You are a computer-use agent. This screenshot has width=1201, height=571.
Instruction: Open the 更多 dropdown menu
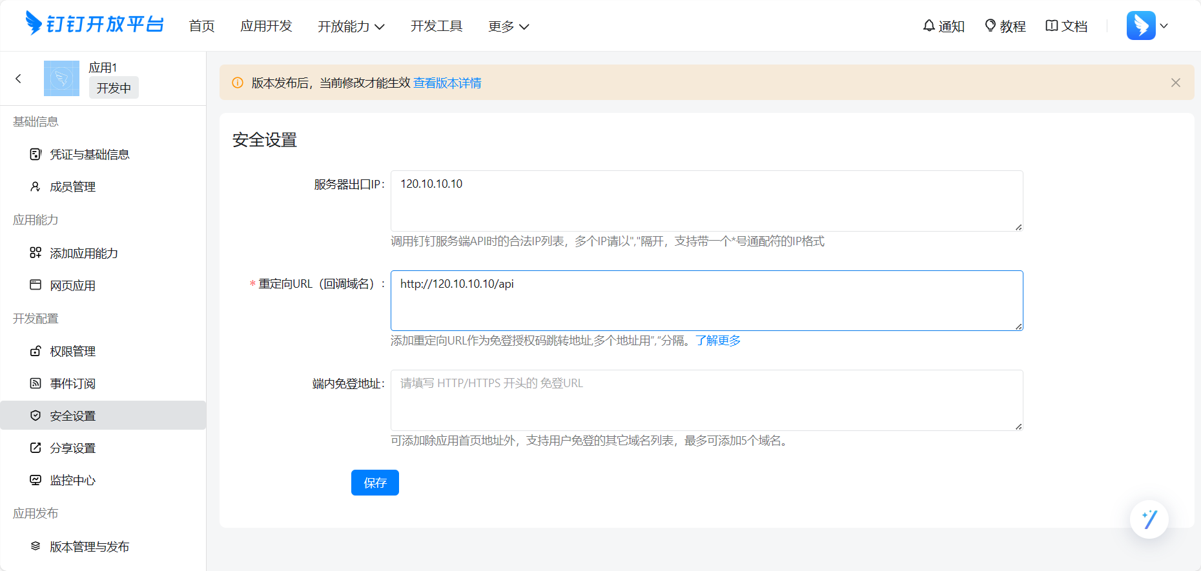pyautogui.click(x=509, y=26)
